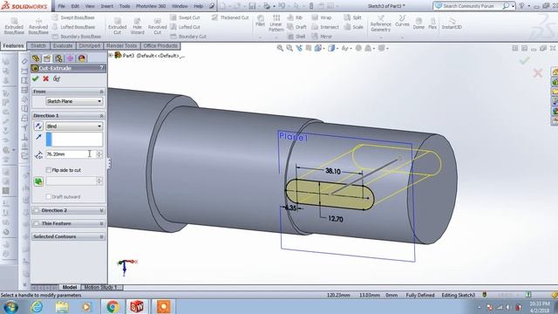The image size is (558, 314).
Task: Cancel with the red X in graphics corner
Action: pyautogui.click(x=538, y=73)
